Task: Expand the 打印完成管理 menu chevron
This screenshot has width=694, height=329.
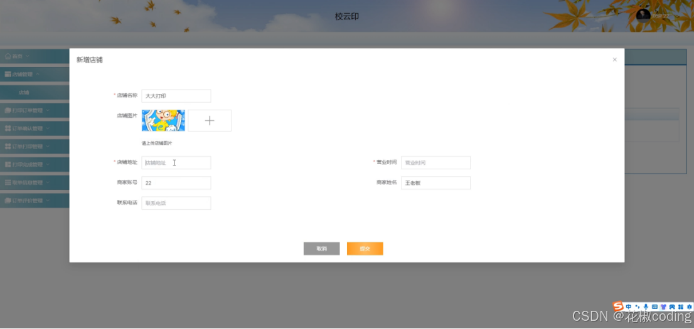Action: 47,164
